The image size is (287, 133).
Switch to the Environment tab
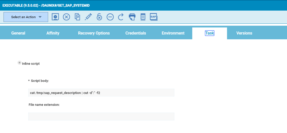click(x=173, y=33)
